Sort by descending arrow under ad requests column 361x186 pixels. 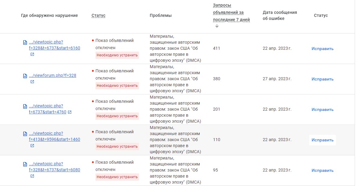(217, 26)
